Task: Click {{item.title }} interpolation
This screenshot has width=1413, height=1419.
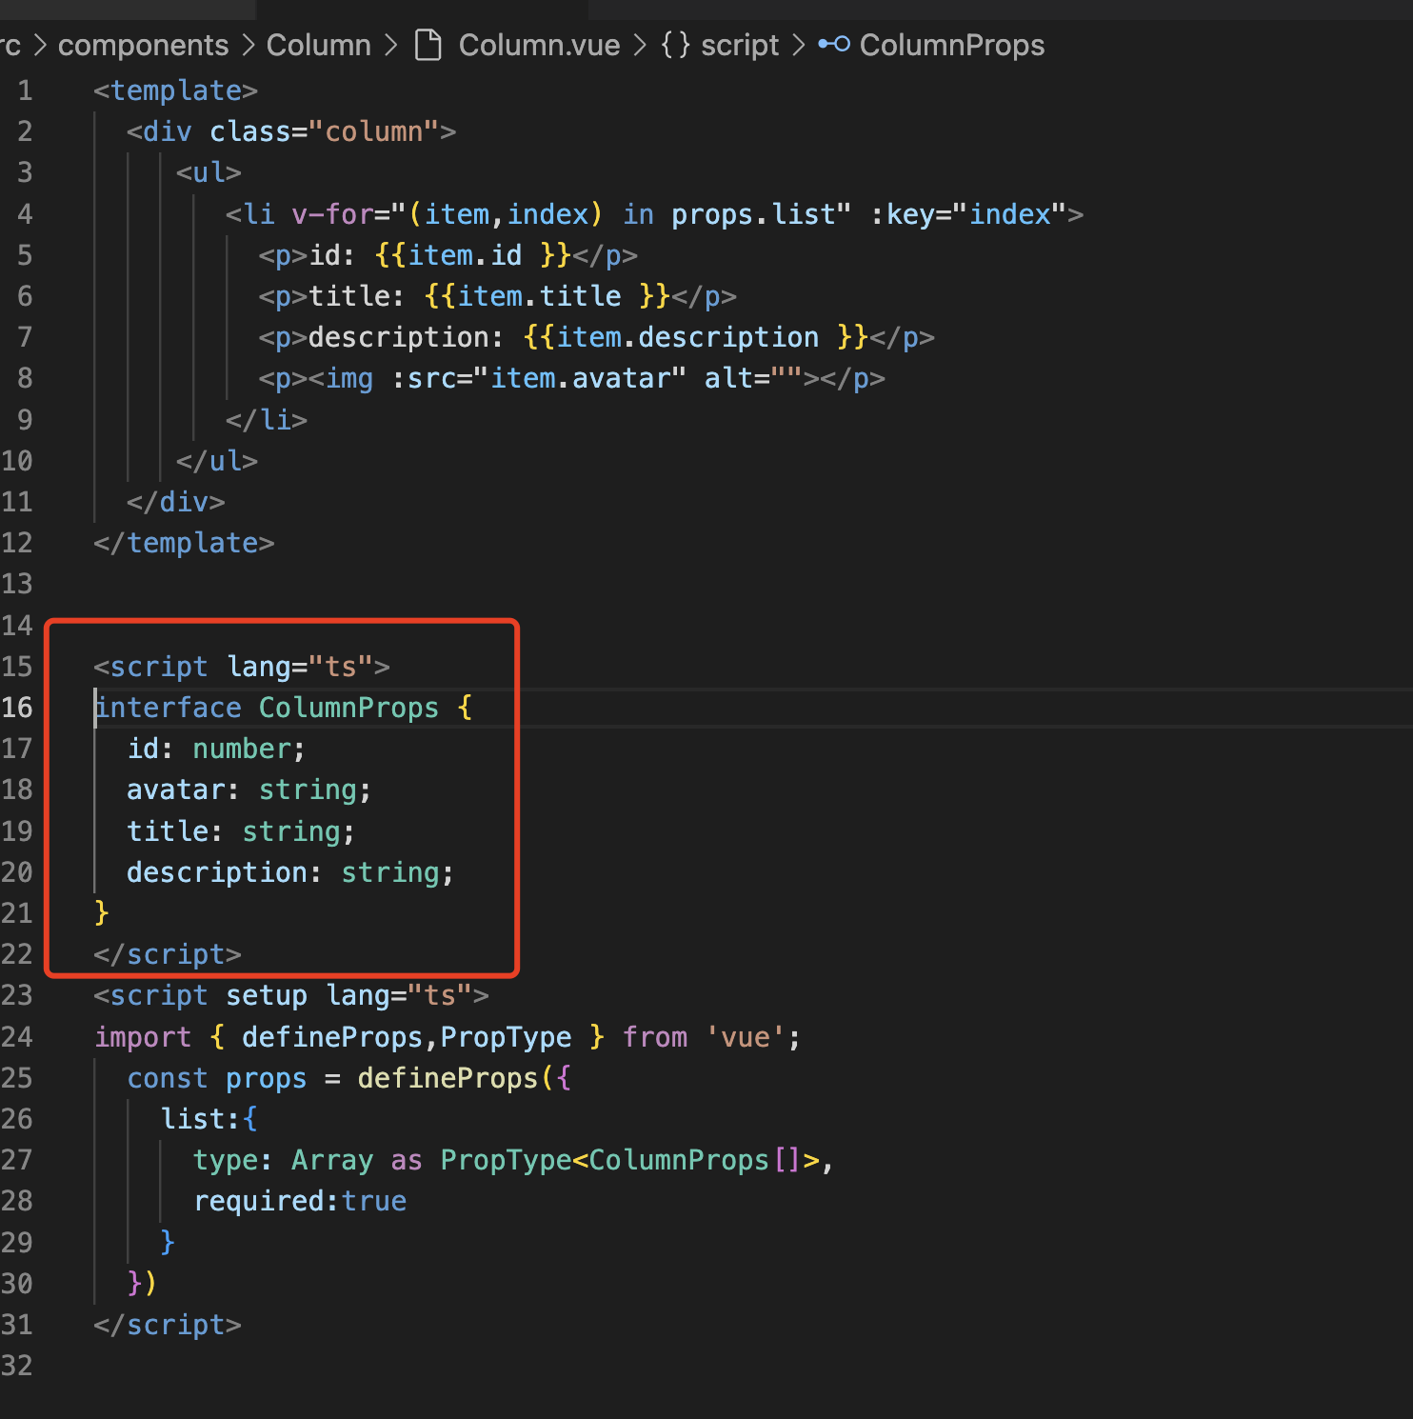Action: pyautogui.click(x=547, y=296)
